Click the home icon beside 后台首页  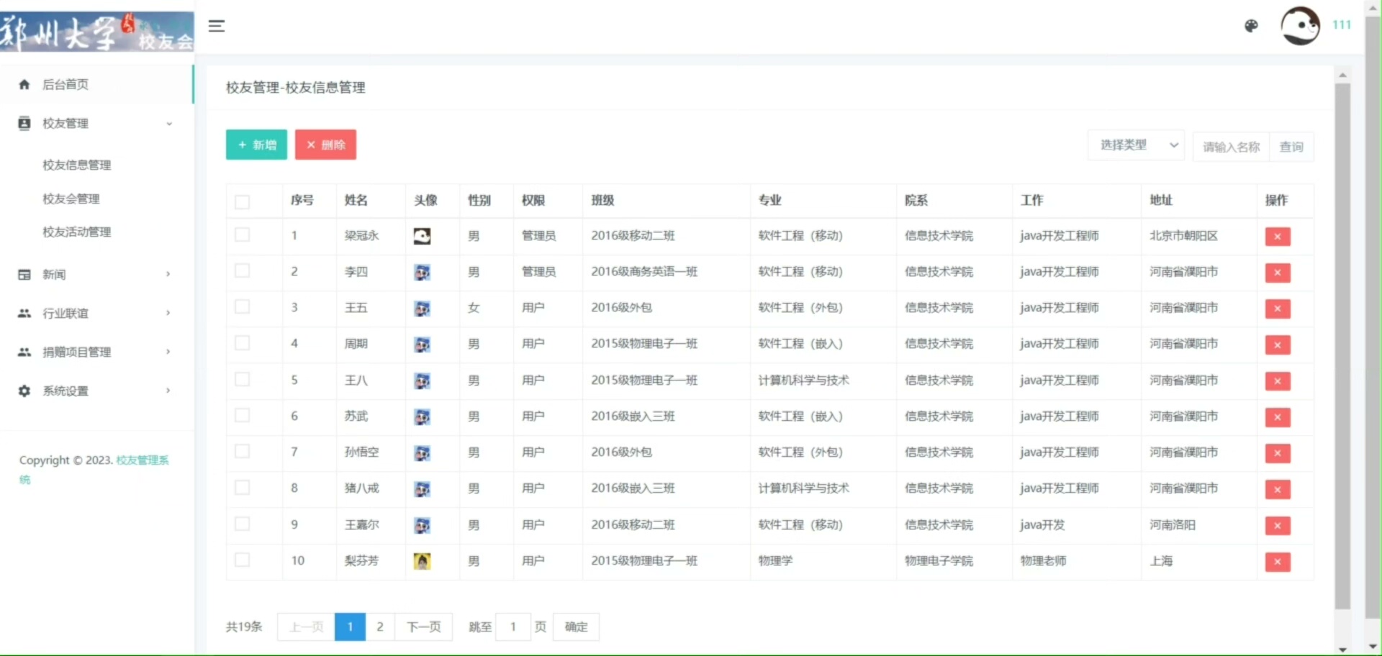(x=24, y=85)
